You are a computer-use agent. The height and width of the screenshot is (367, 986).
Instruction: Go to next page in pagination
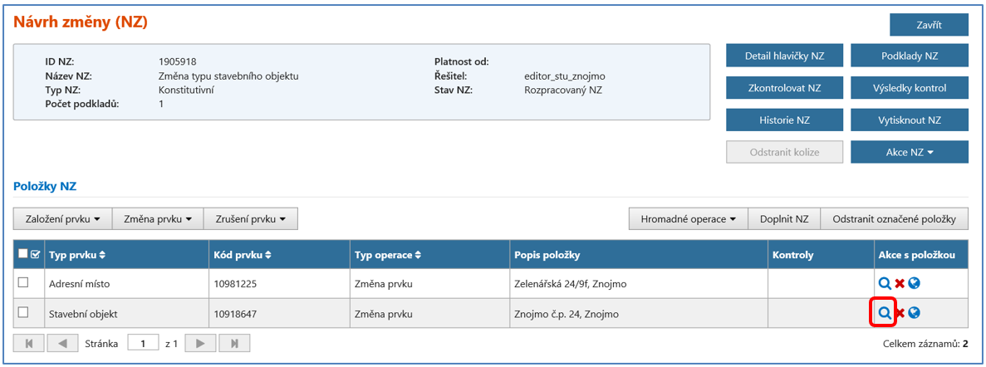click(200, 343)
